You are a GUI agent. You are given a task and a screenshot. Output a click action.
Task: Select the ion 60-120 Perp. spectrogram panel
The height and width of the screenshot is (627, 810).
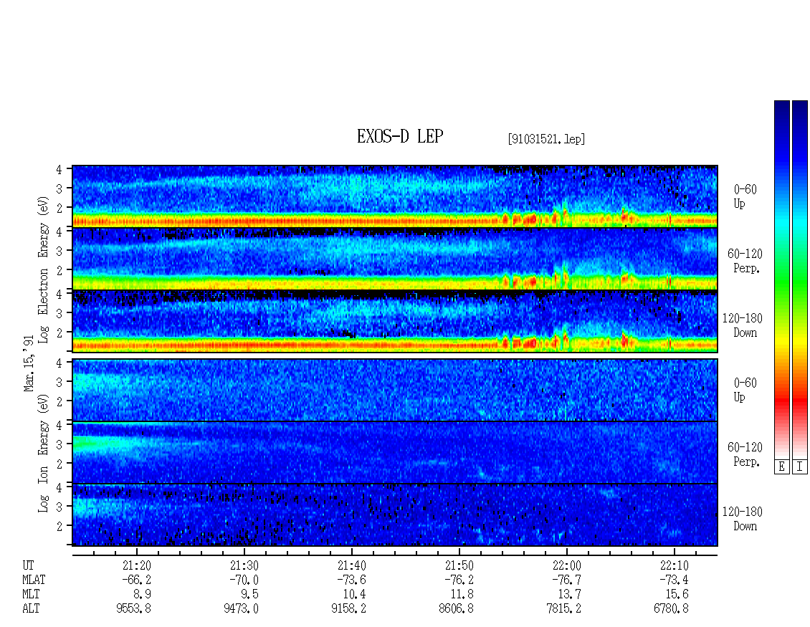(395, 452)
